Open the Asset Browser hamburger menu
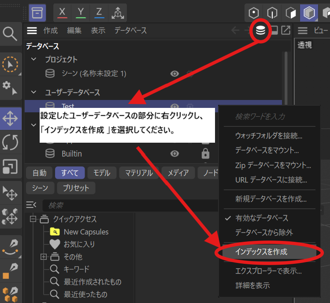This screenshot has height=303, width=330. coord(32,30)
